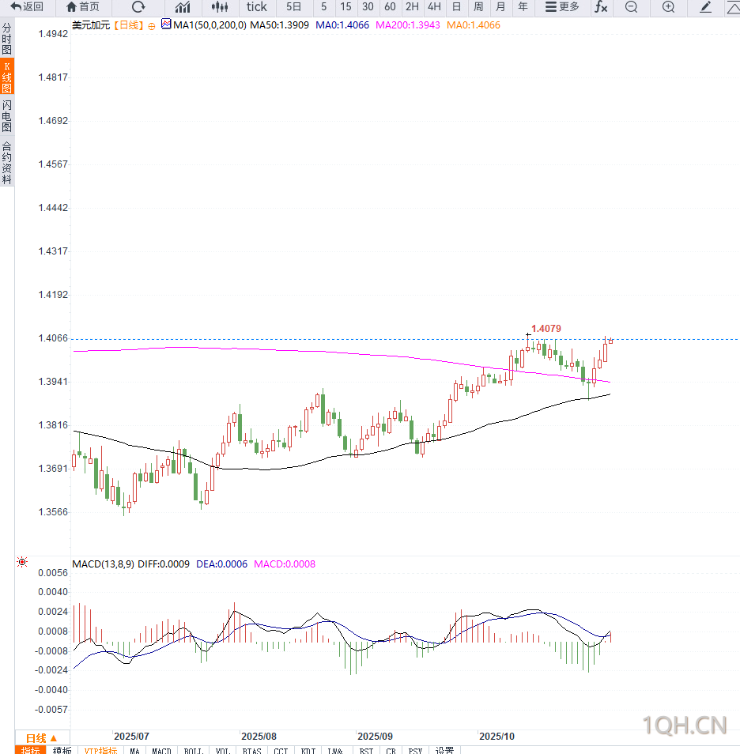Click the 2025/08 date axis label

259,736
